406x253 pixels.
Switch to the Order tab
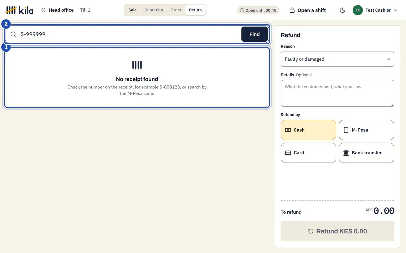coord(176,10)
